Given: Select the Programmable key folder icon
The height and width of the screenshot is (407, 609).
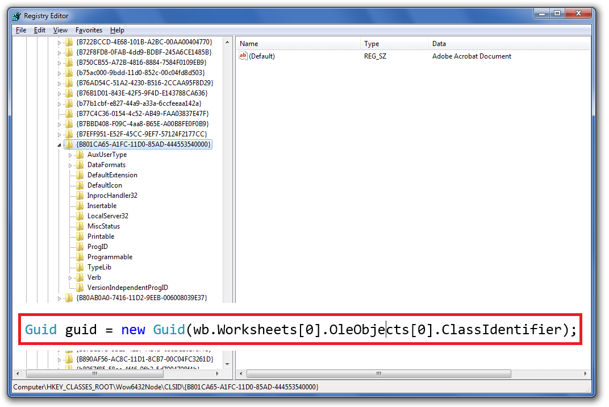Looking at the screenshot, I should [80, 256].
